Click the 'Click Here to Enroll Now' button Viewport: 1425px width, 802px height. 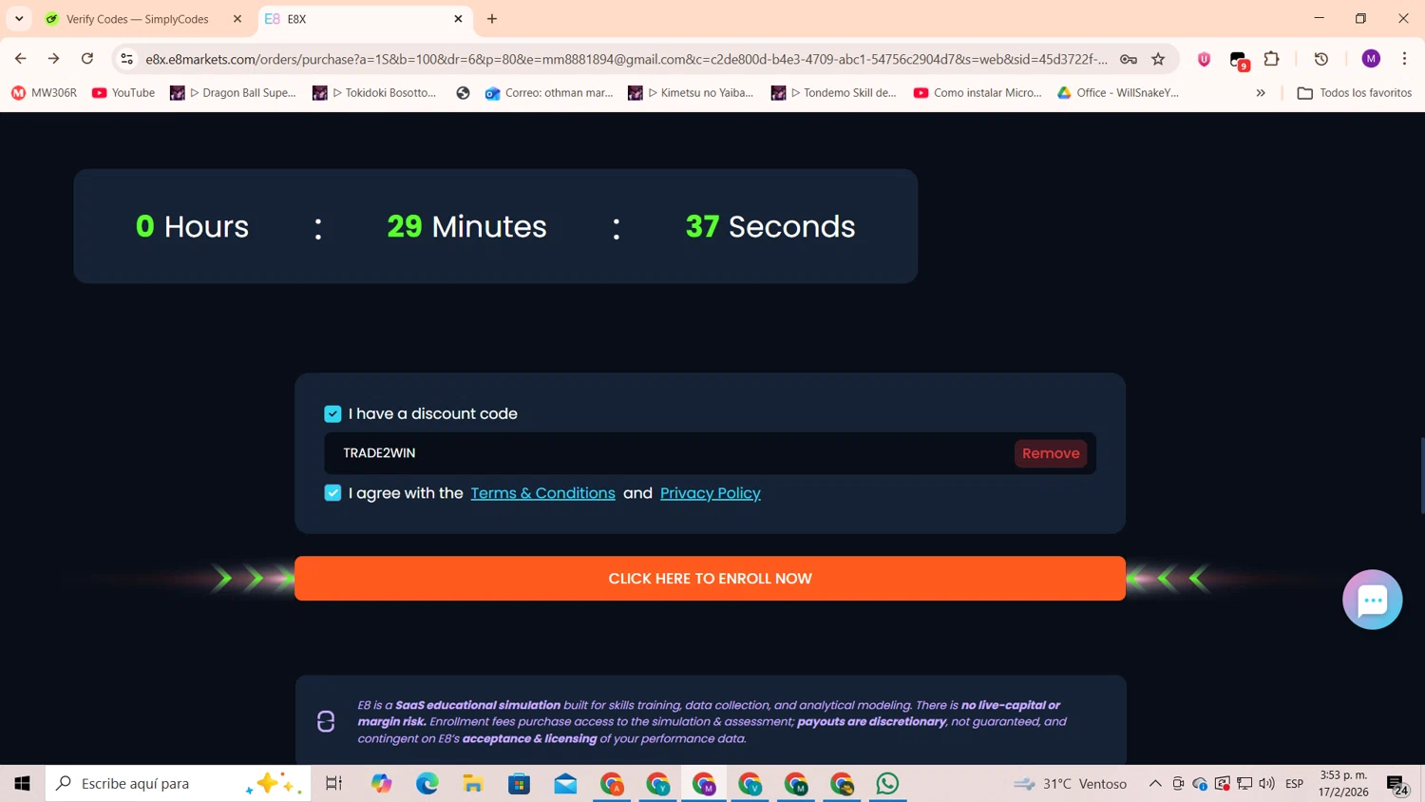pyautogui.click(x=710, y=579)
